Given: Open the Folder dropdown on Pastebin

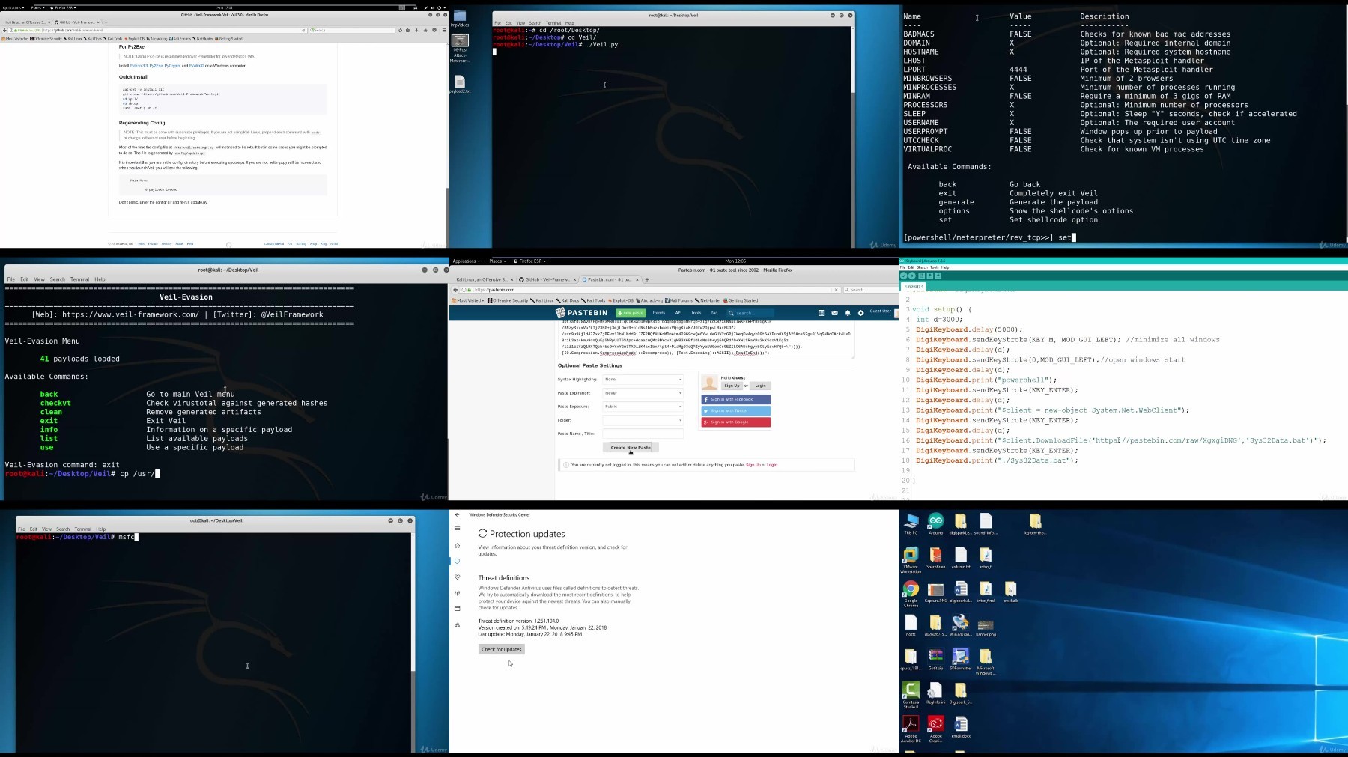Looking at the screenshot, I should pos(643,420).
